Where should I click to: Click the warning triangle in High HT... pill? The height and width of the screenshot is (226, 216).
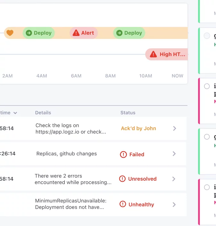pyautogui.click(x=153, y=54)
